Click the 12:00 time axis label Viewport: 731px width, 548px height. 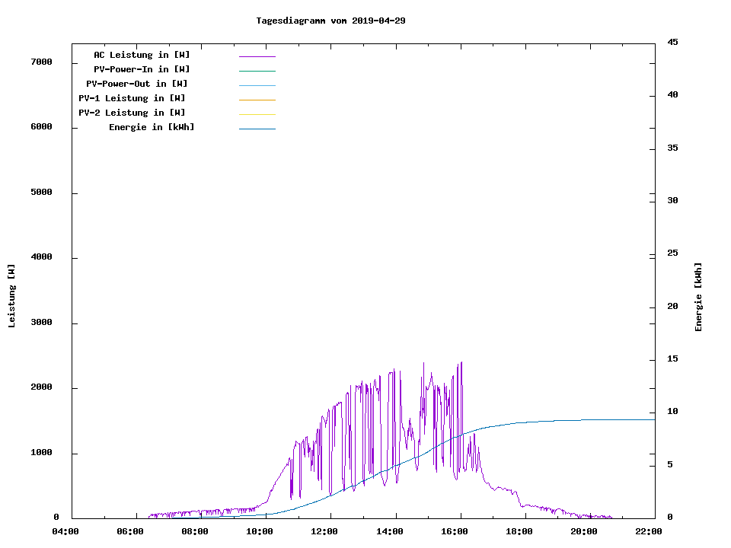324,531
